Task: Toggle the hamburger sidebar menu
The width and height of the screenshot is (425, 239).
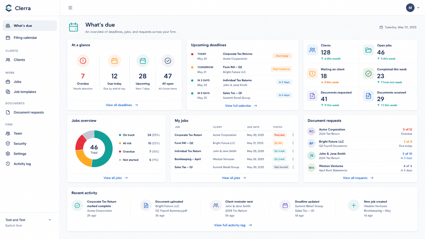Action: tap(70, 8)
